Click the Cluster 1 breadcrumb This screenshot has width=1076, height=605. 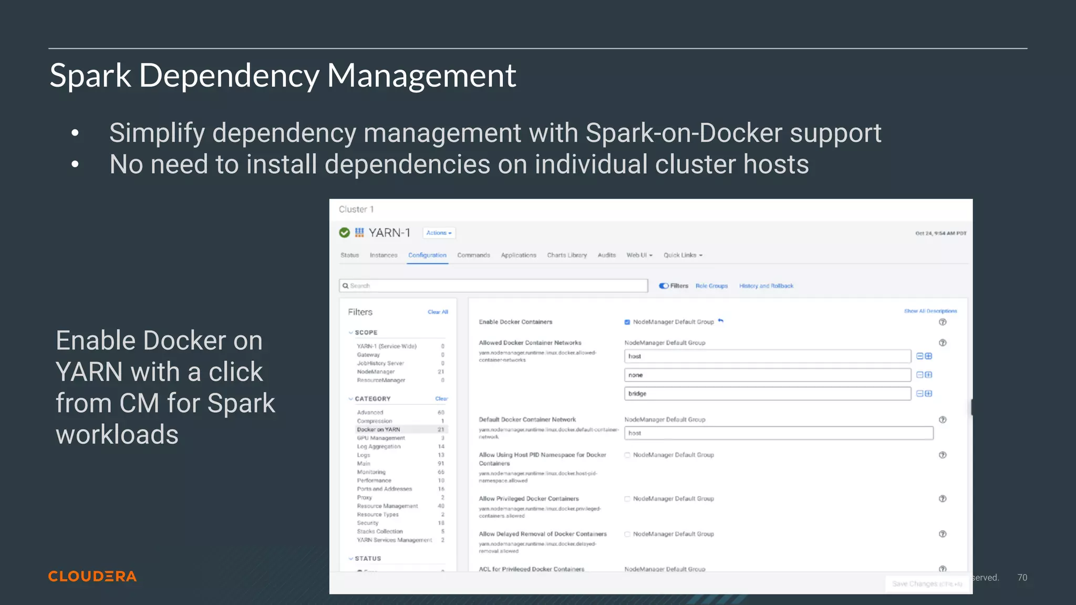pyautogui.click(x=356, y=209)
